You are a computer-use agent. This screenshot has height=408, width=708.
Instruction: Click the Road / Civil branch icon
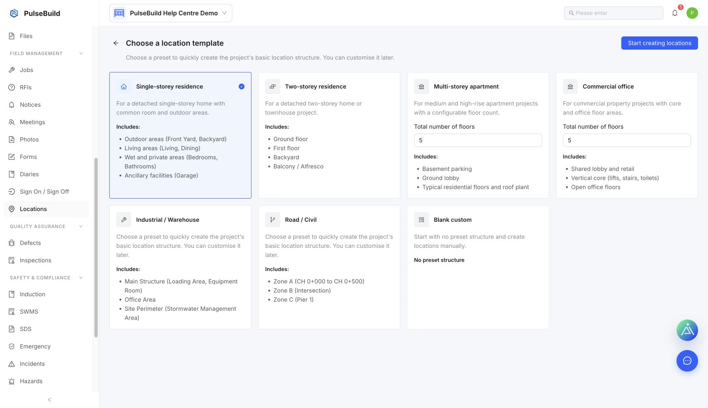[x=272, y=220]
